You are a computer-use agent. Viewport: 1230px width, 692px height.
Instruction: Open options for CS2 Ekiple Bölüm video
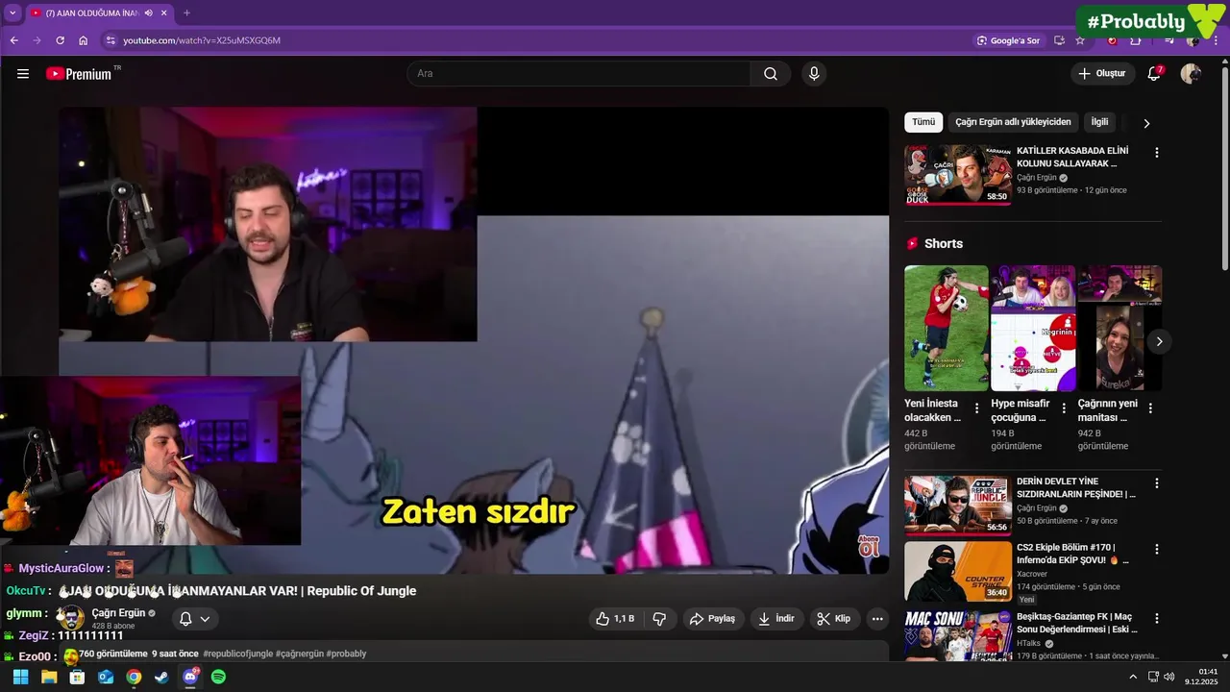pyautogui.click(x=1156, y=549)
